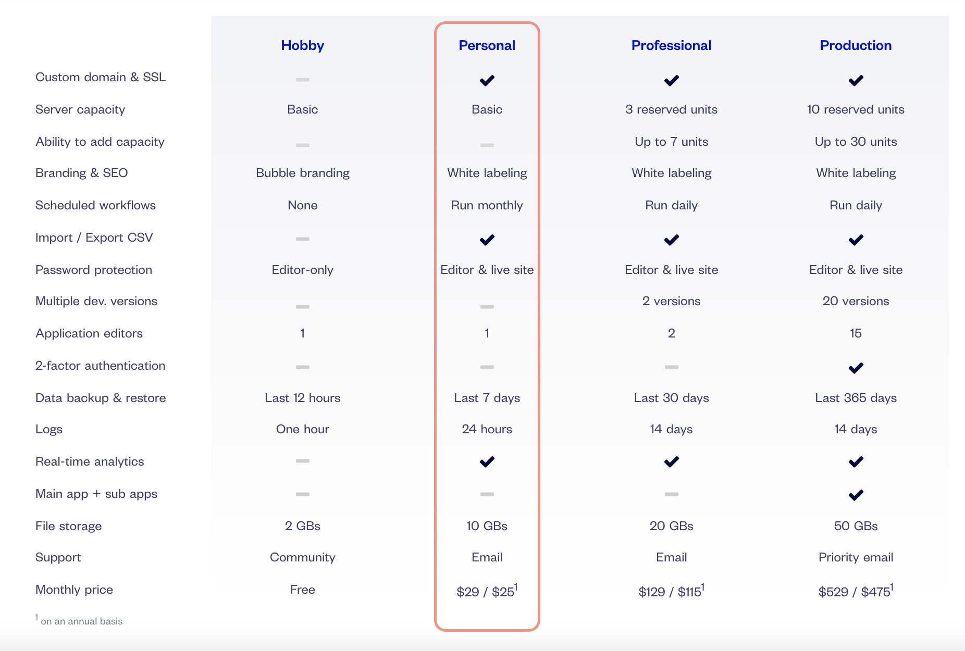Click the Production plan title
Viewport: 965px width, 651px height.
(856, 45)
